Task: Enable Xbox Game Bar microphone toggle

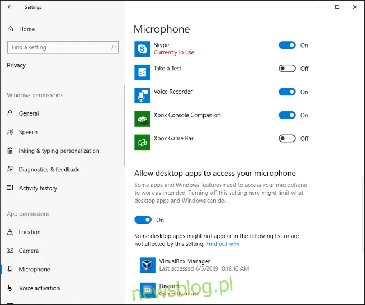Action: point(287,139)
